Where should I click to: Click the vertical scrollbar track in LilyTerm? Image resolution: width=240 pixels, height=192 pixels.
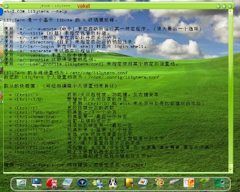[230, 90]
